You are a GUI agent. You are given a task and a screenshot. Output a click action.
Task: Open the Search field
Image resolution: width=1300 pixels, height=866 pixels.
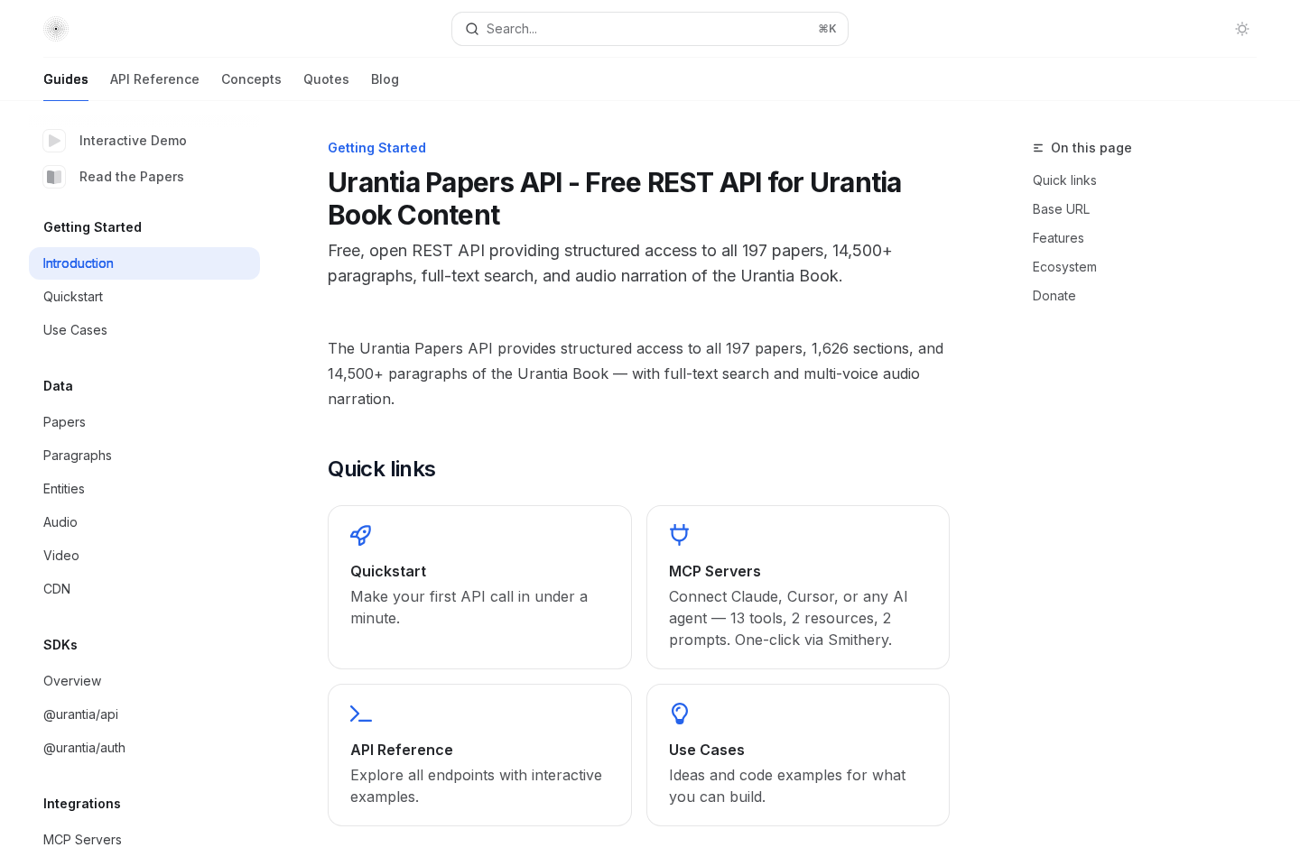[x=650, y=29]
